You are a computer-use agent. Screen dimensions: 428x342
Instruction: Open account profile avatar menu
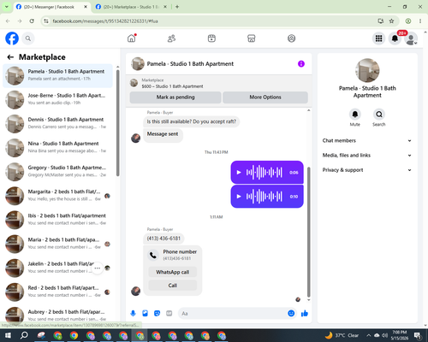coord(411,38)
